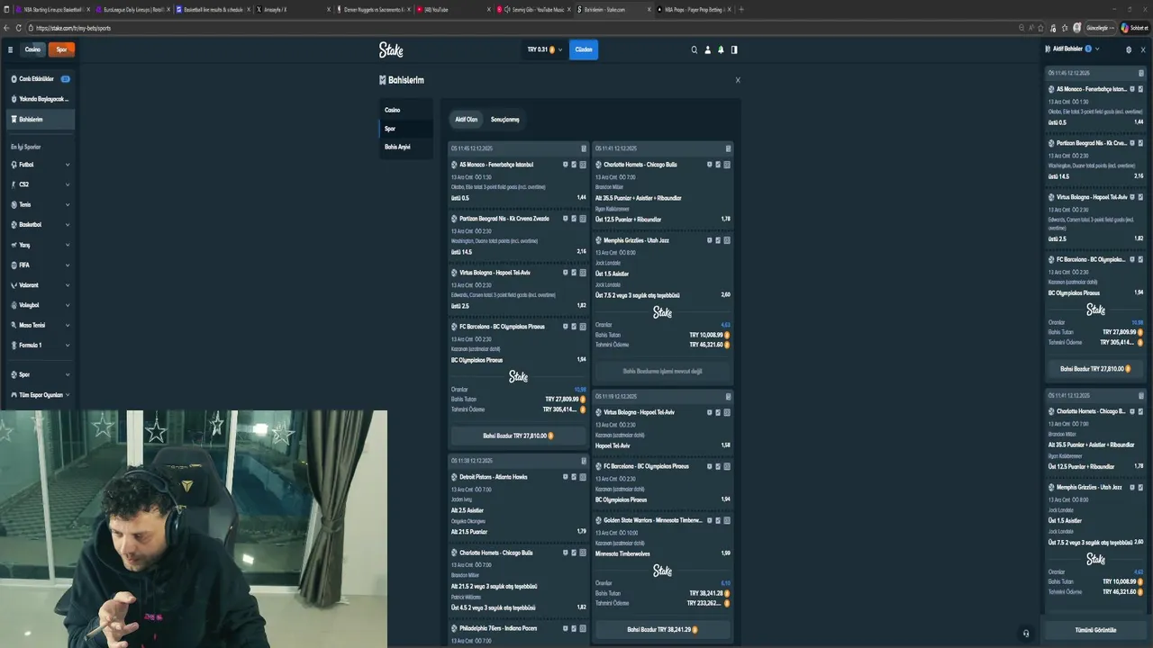Click receipt icon on 11:45 bet slip header
The image size is (1153, 648).
(584, 148)
